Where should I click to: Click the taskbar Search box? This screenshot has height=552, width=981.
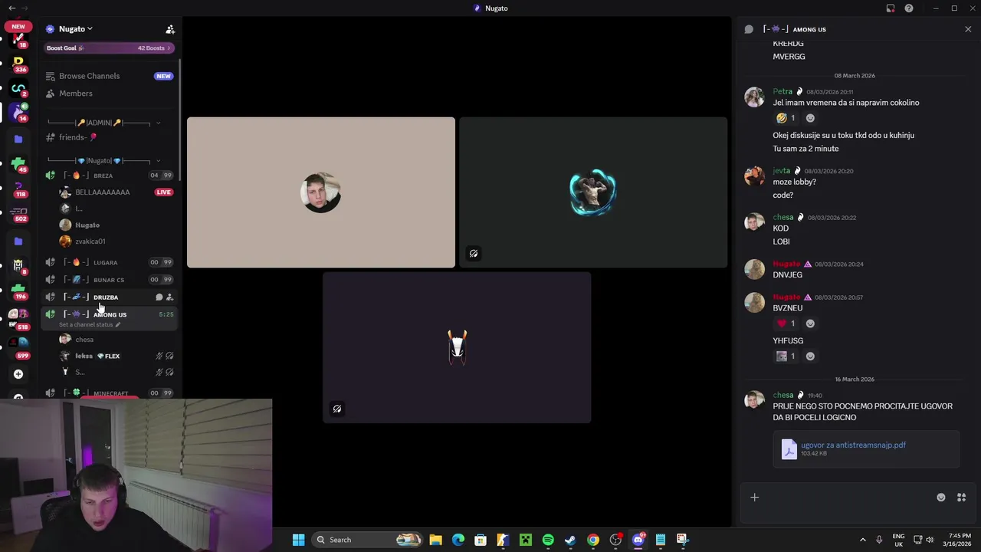pos(369,540)
